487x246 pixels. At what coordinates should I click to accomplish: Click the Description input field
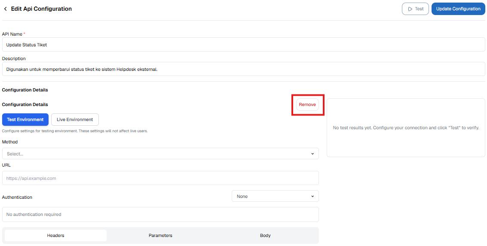pos(243,69)
